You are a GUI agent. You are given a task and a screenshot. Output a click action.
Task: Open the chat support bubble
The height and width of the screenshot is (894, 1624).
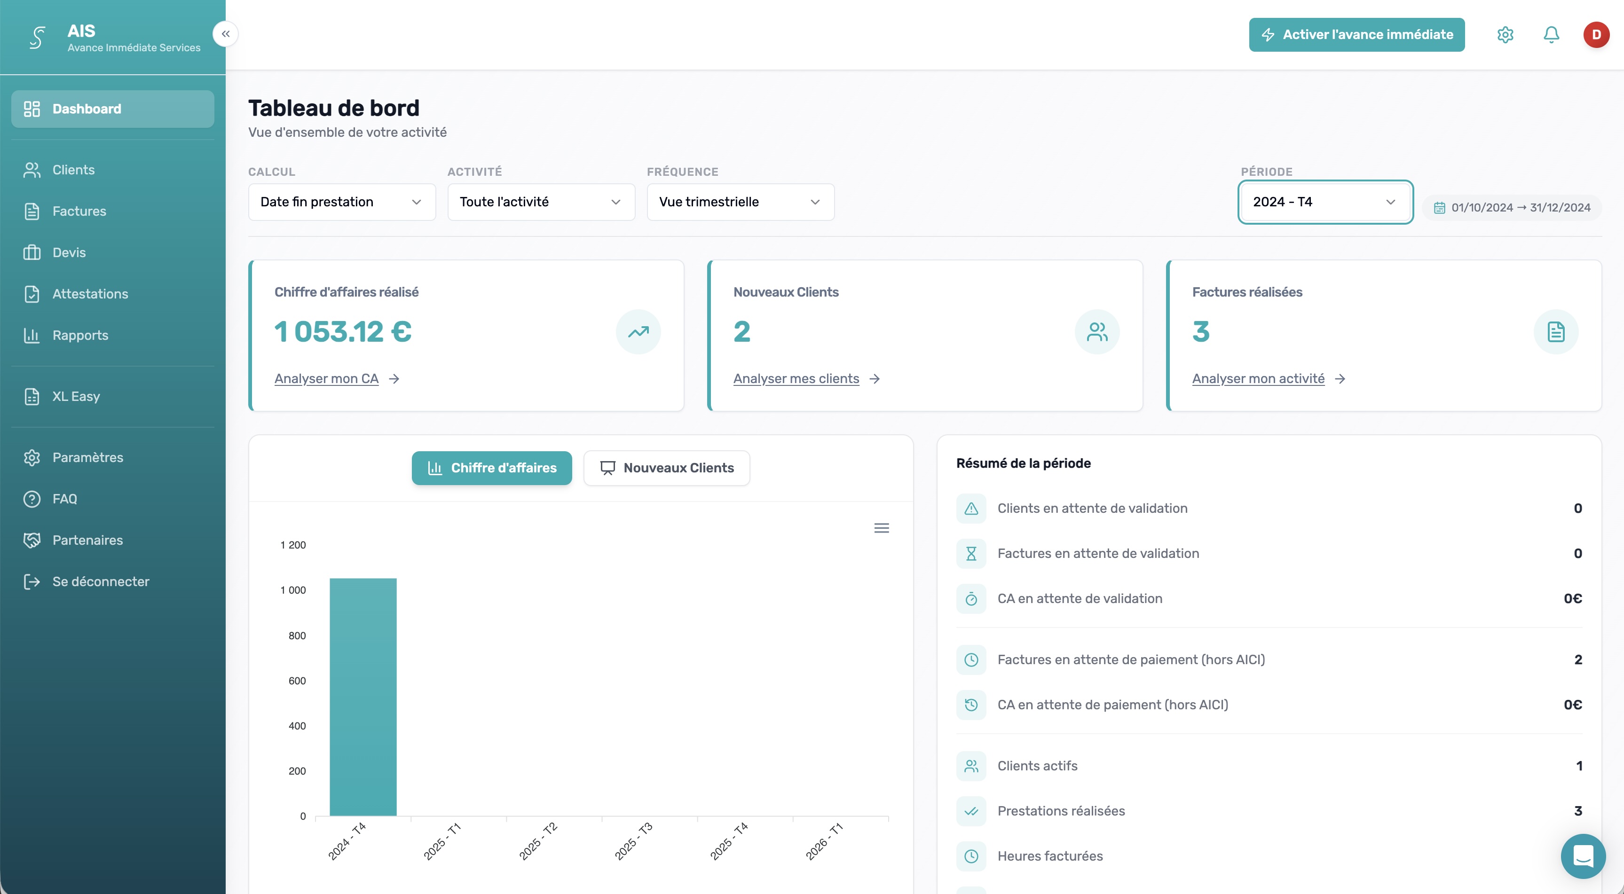[1583, 855]
